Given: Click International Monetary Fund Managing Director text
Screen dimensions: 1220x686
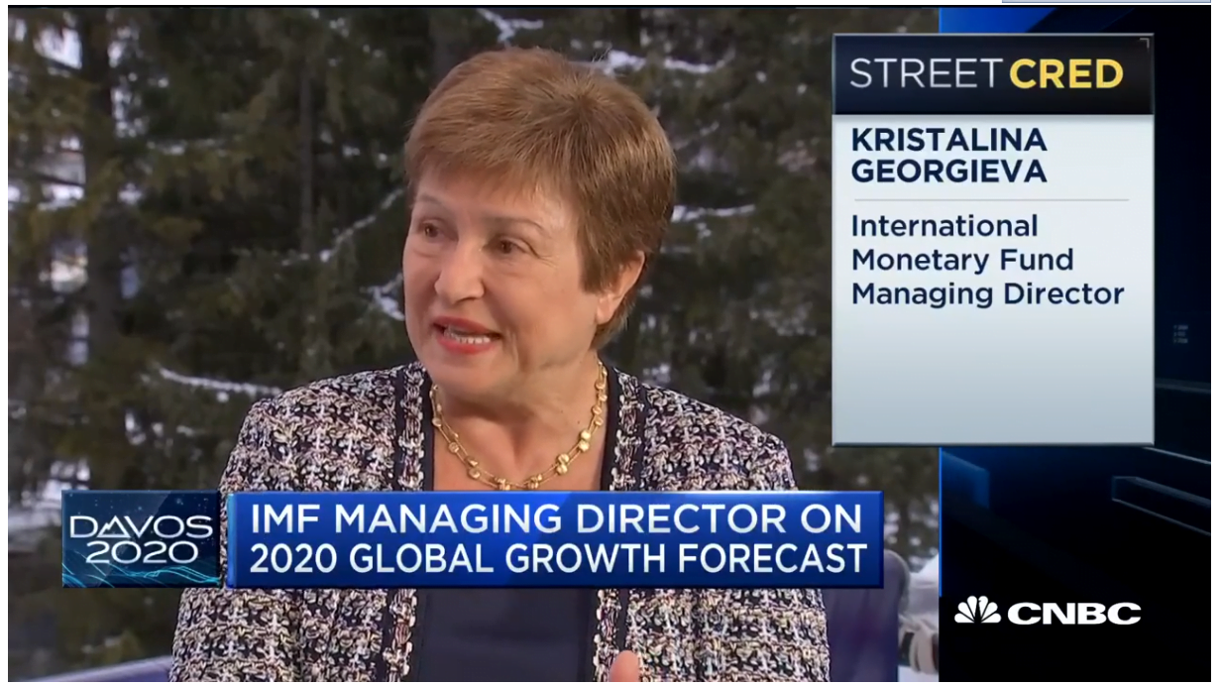Looking at the screenshot, I should click(987, 260).
